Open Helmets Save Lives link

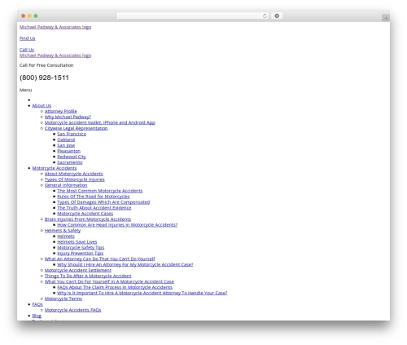point(77,242)
